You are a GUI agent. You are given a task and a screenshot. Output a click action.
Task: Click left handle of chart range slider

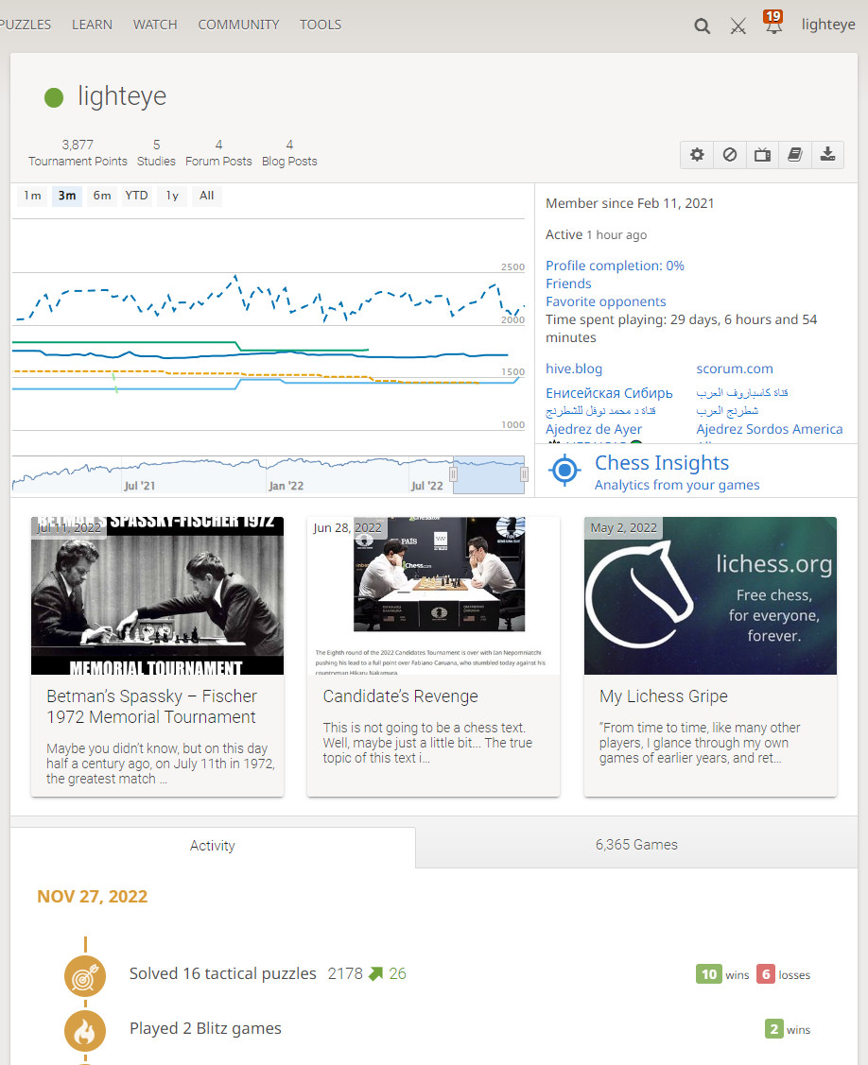[453, 474]
